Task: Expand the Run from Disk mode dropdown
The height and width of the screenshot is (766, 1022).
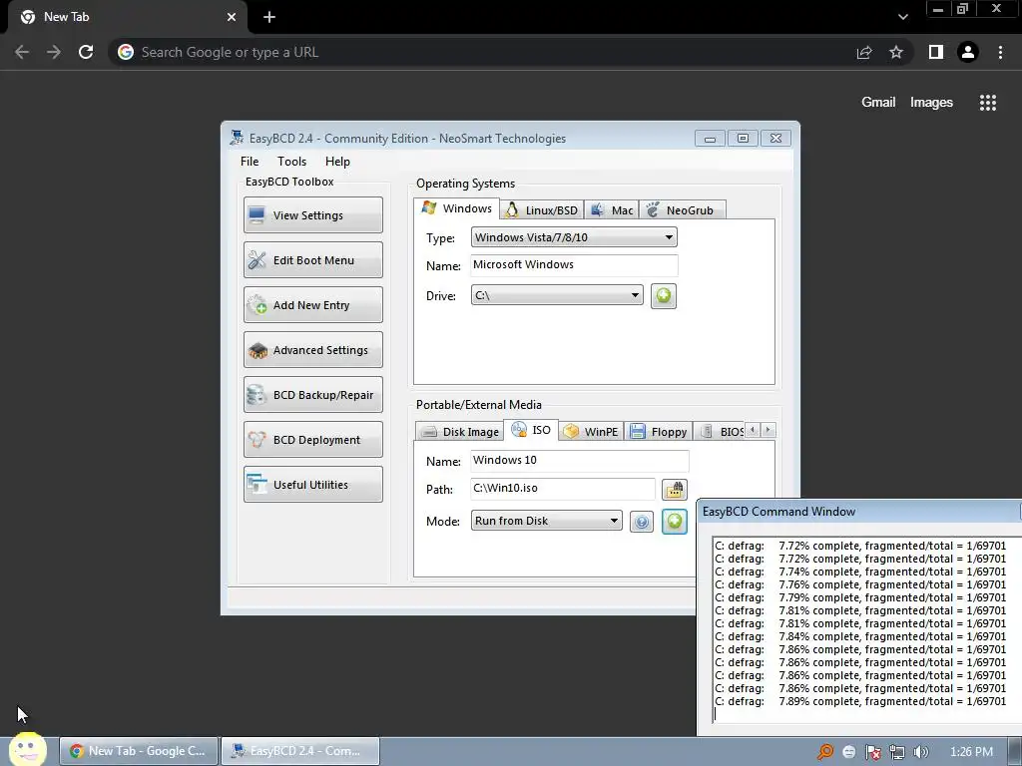Action: coord(547,521)
